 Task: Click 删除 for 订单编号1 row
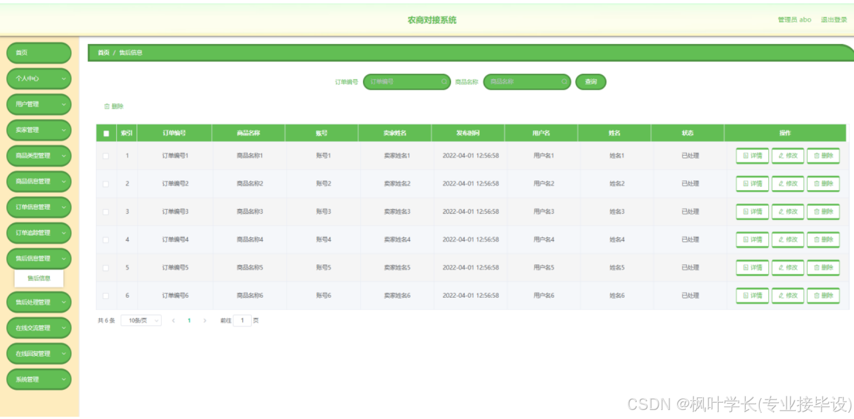point(824,156)
